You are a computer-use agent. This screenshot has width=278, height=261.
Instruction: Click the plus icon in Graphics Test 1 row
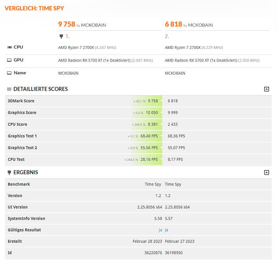click(x=162, y=136)
